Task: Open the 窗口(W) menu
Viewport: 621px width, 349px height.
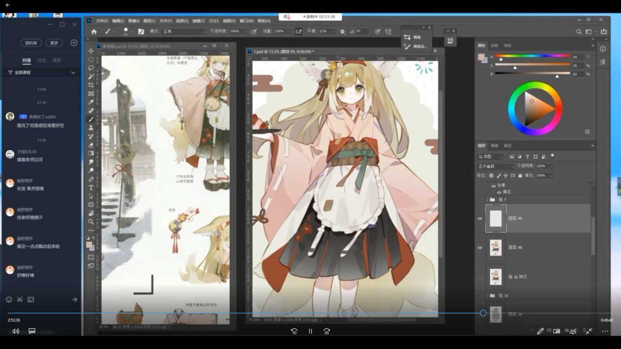Action: 246,21
